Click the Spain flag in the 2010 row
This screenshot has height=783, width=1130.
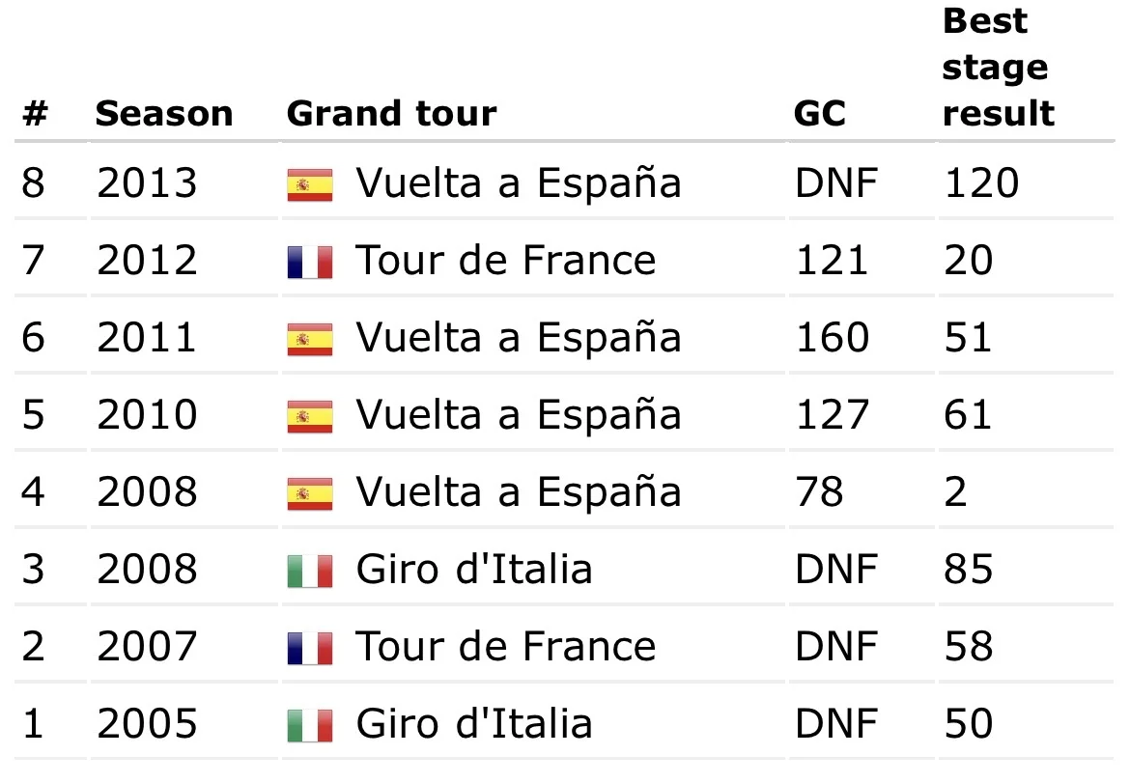coord(310,416)
